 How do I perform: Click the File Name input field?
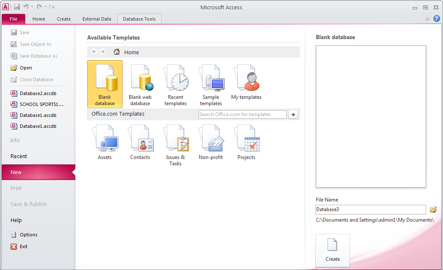click(x=371, y=209)
